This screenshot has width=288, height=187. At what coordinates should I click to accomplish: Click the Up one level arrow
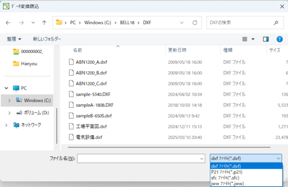44,22
